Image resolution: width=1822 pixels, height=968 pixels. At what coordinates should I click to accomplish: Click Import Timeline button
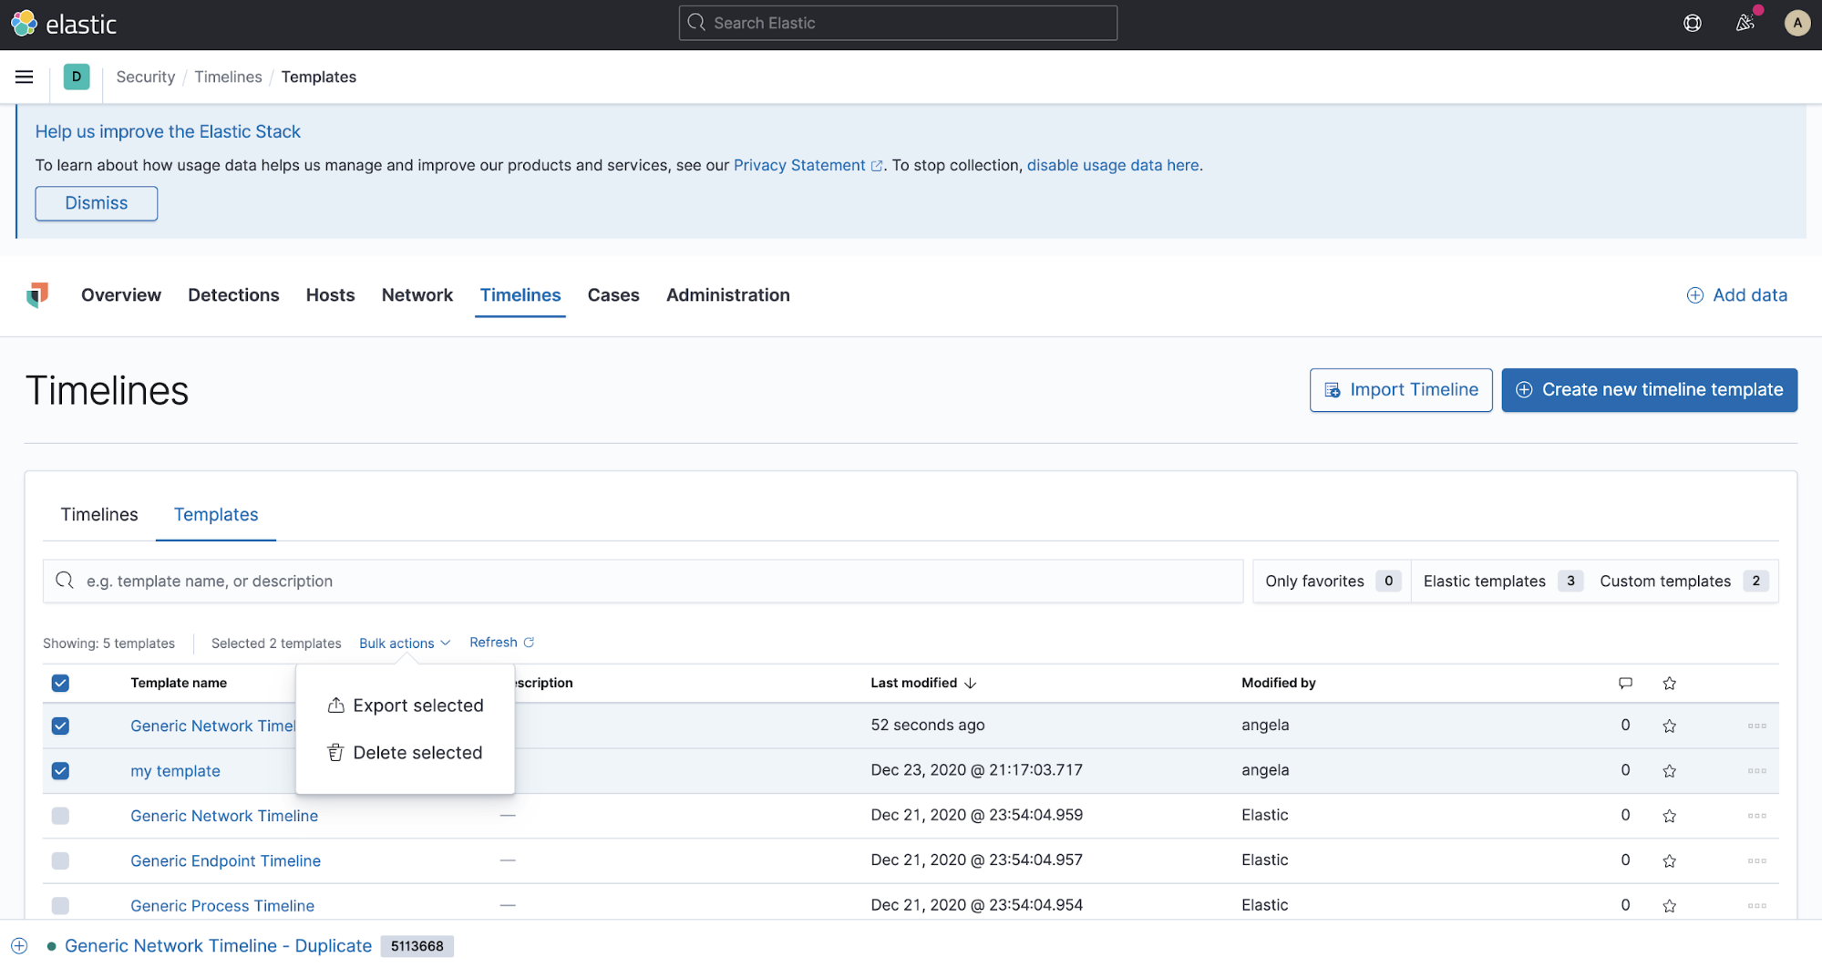coord(1401,390)
